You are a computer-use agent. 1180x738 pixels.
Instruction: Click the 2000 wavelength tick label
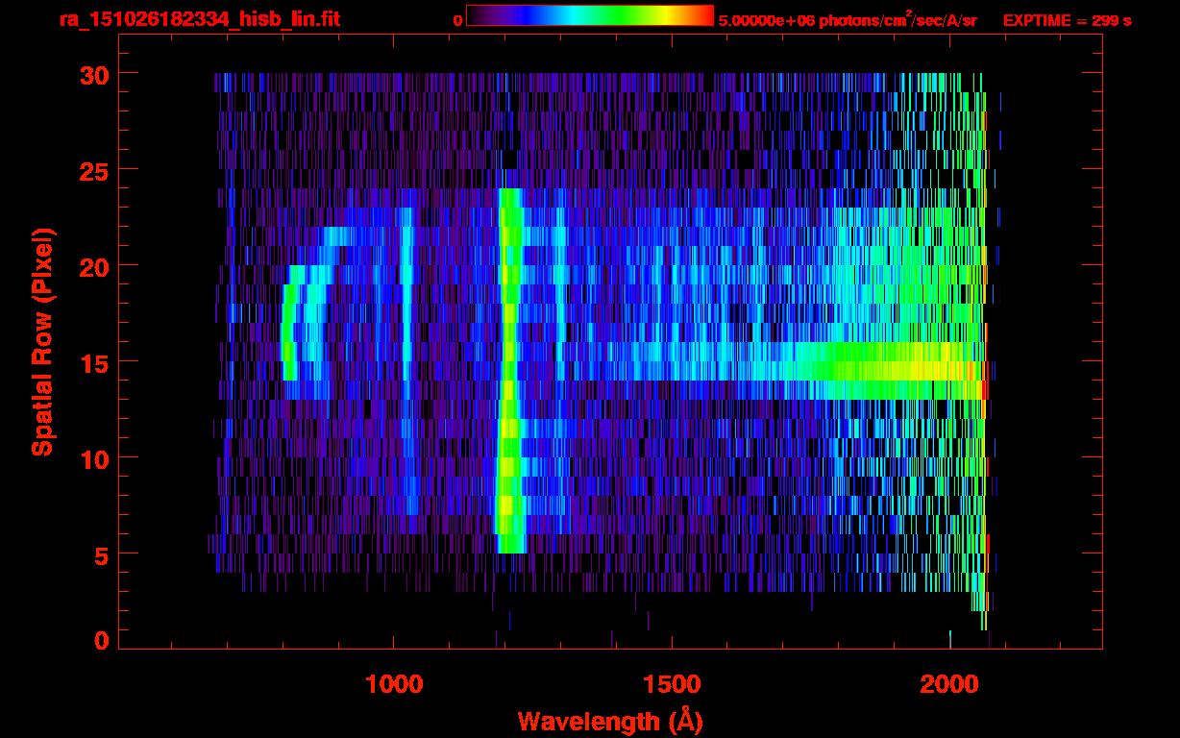pos(949,683)
